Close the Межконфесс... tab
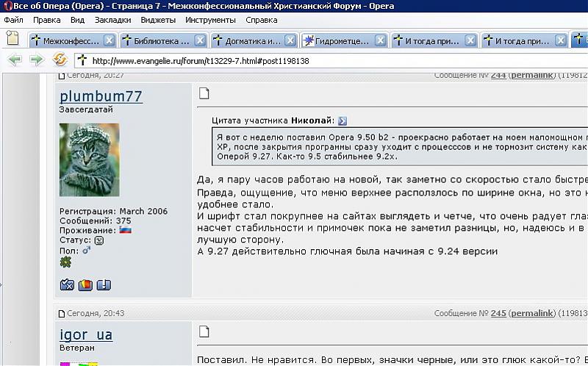The image size is (588, 366). pyautogui.click(x=109, y=40)
